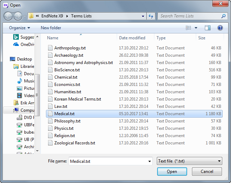Viewport: 231px width, 183px height.
Task: Click the Open button
Action: [x=172, y=172]
